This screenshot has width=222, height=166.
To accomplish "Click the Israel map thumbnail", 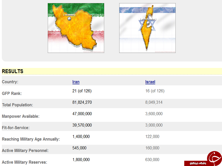I will 147,28.
